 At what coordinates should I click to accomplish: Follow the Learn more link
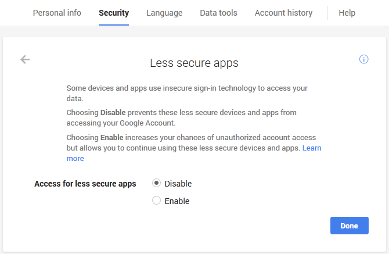312,148
